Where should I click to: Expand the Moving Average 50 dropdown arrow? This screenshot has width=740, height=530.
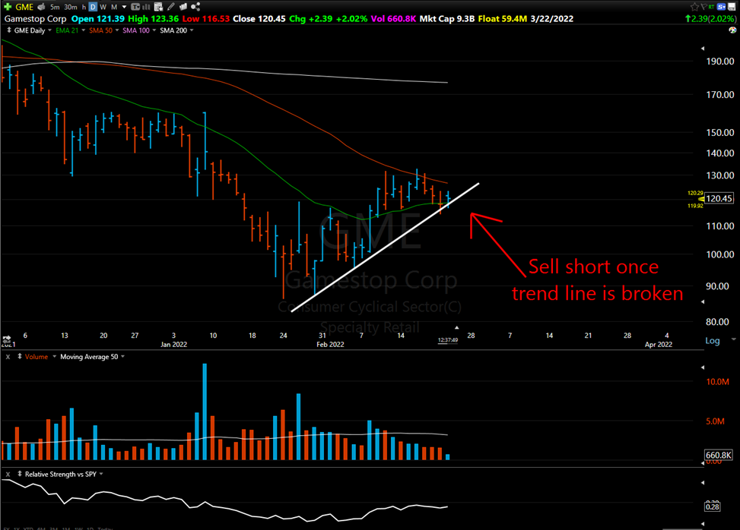point(122,357)
